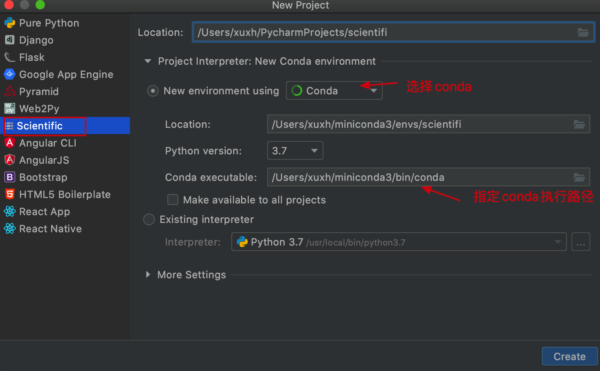Screen dimensions: 600x371
Task: Click the Google App Engine icon
Action: pyautogui.click(x=10, y=74)
